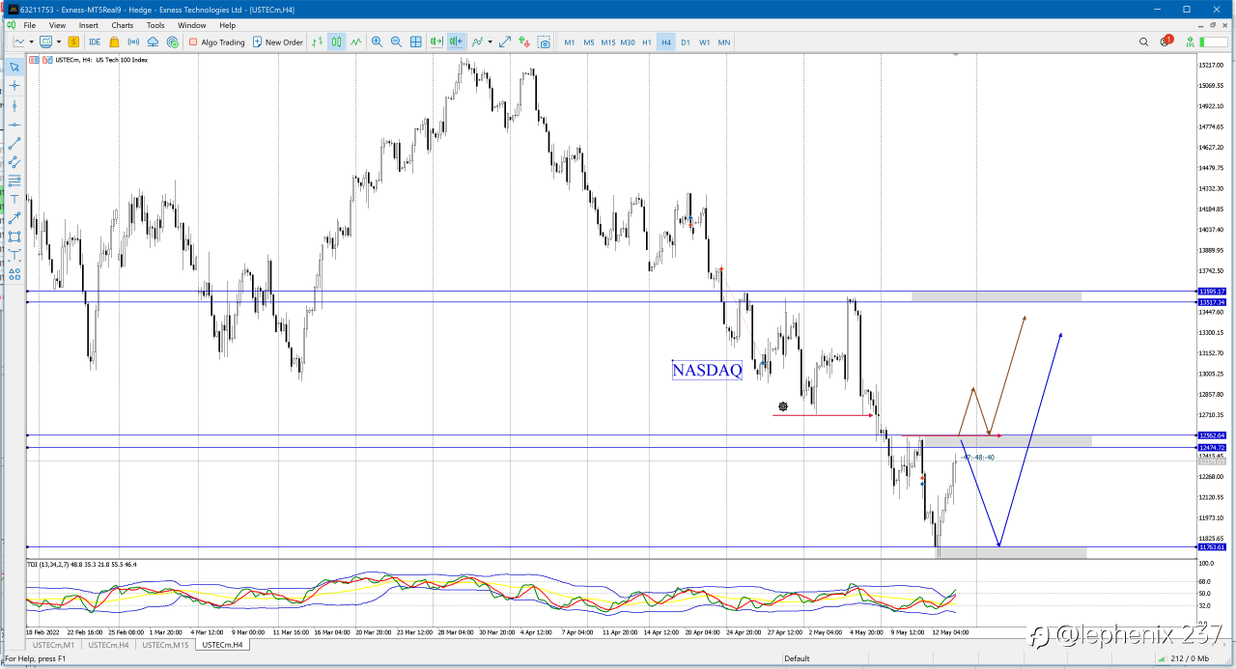Select the H1 timeframe
This screenshot has width=1236, height=669.
click(647, 42)
